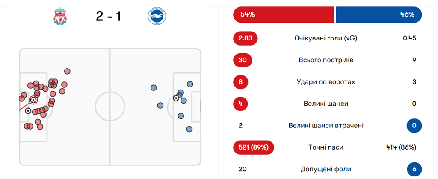This screenshot has width=438, height=179.
Task: Select the highlighted red-ringed goal marker
Action: click(33, 100)
